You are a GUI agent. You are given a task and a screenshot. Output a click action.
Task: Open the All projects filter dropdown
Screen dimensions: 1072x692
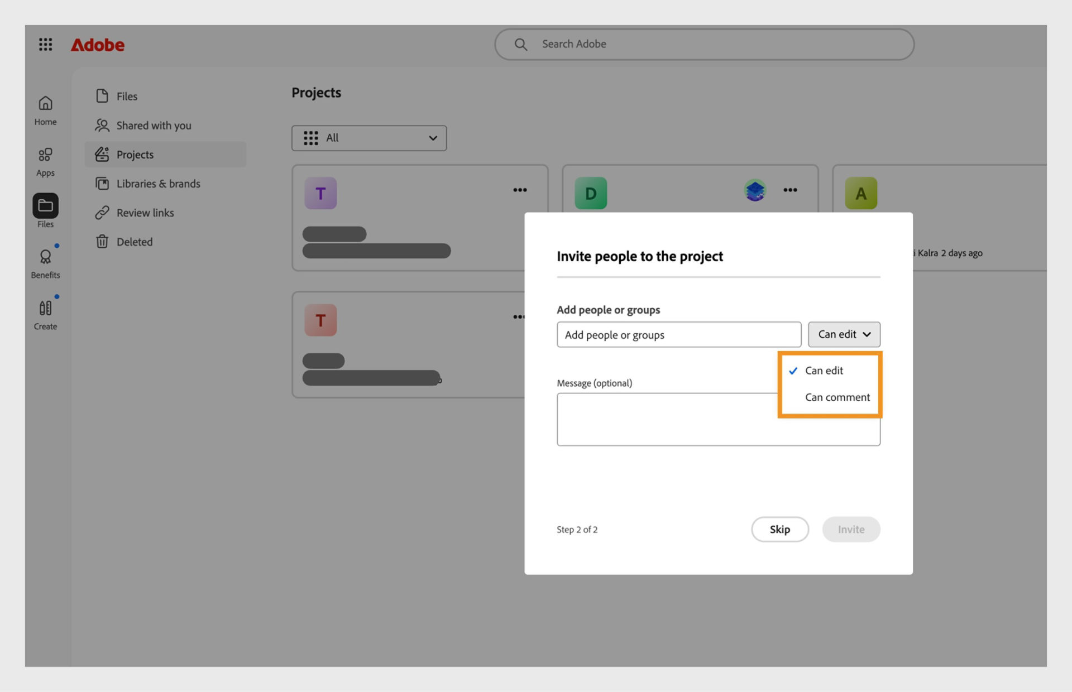368,138
